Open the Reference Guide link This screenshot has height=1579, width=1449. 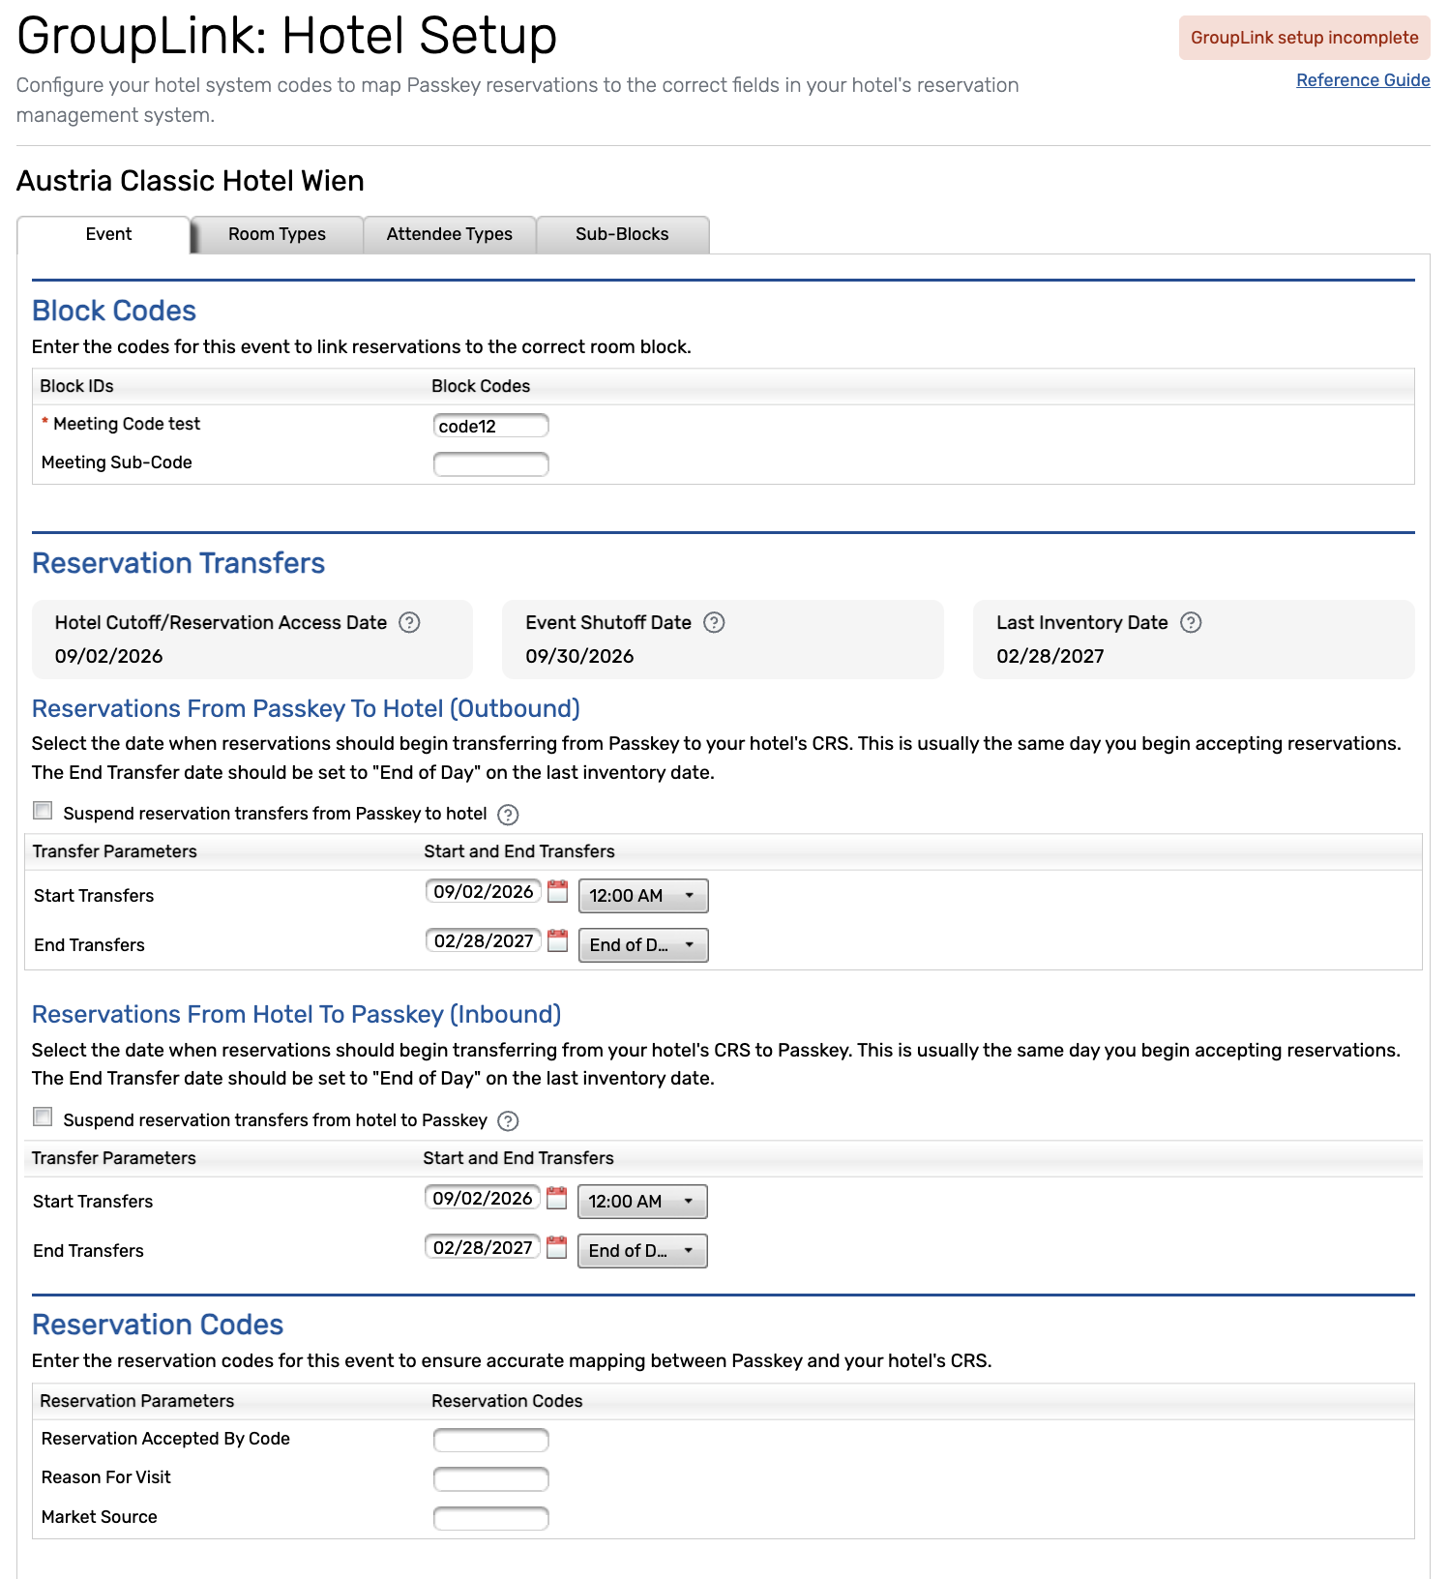coord(1363,80)
